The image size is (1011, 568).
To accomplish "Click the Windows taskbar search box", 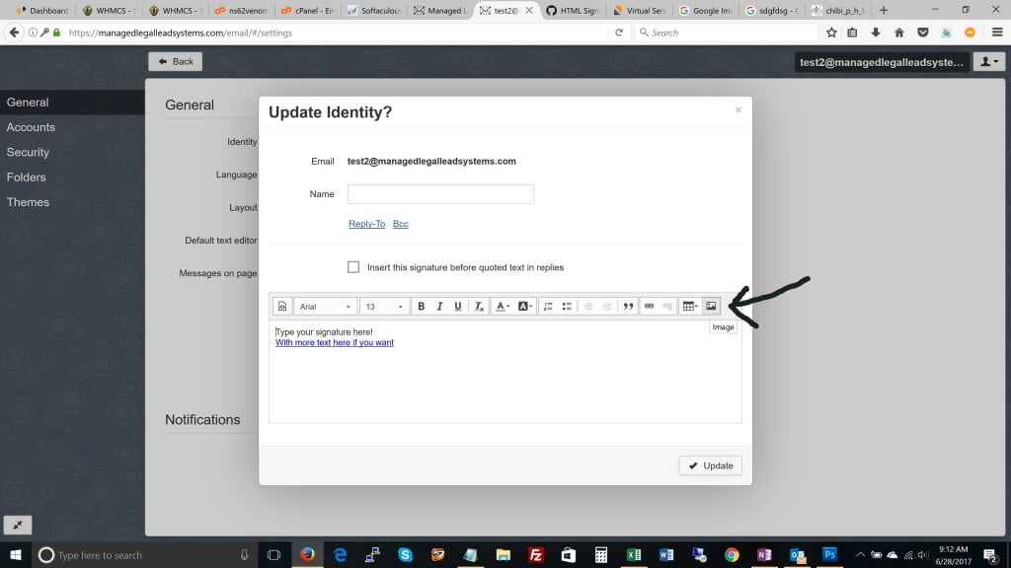I will click(145, 554).
